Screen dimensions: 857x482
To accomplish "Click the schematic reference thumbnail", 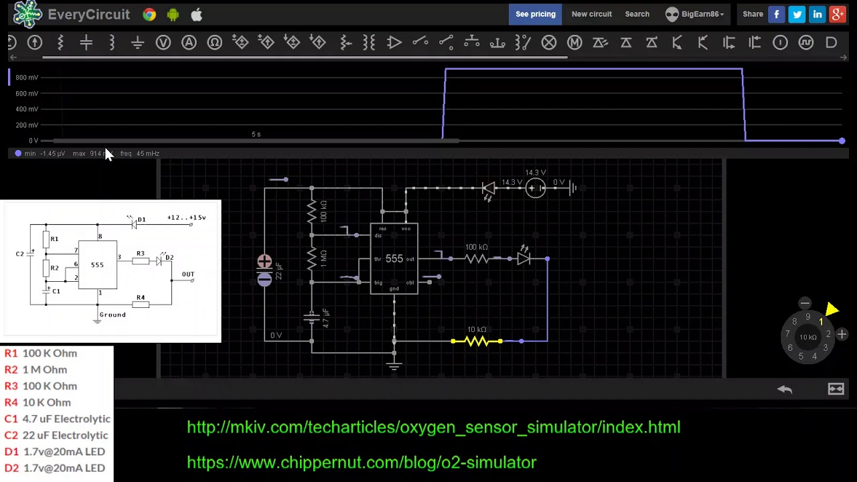I will (110, 271).
